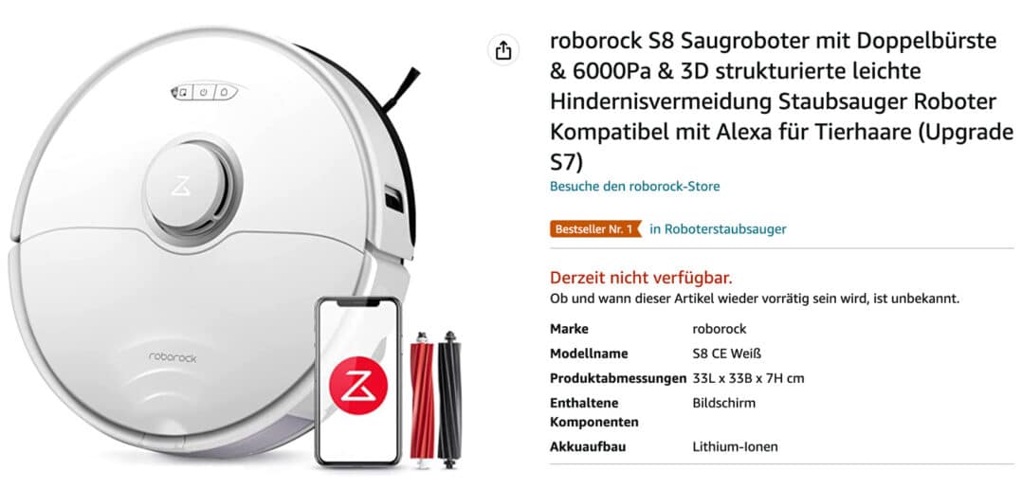Click the Modellname value 'S8 CE Weiß'

click(727, 353)
